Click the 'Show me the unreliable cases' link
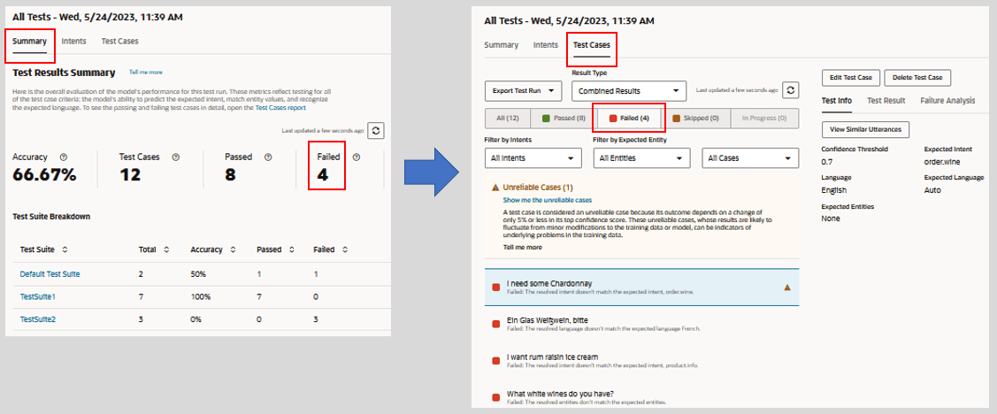997x414 pixels. [x=547, y=200]
